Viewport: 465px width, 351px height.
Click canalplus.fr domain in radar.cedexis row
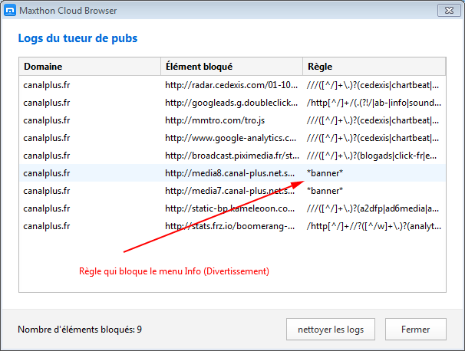[47, 85]
